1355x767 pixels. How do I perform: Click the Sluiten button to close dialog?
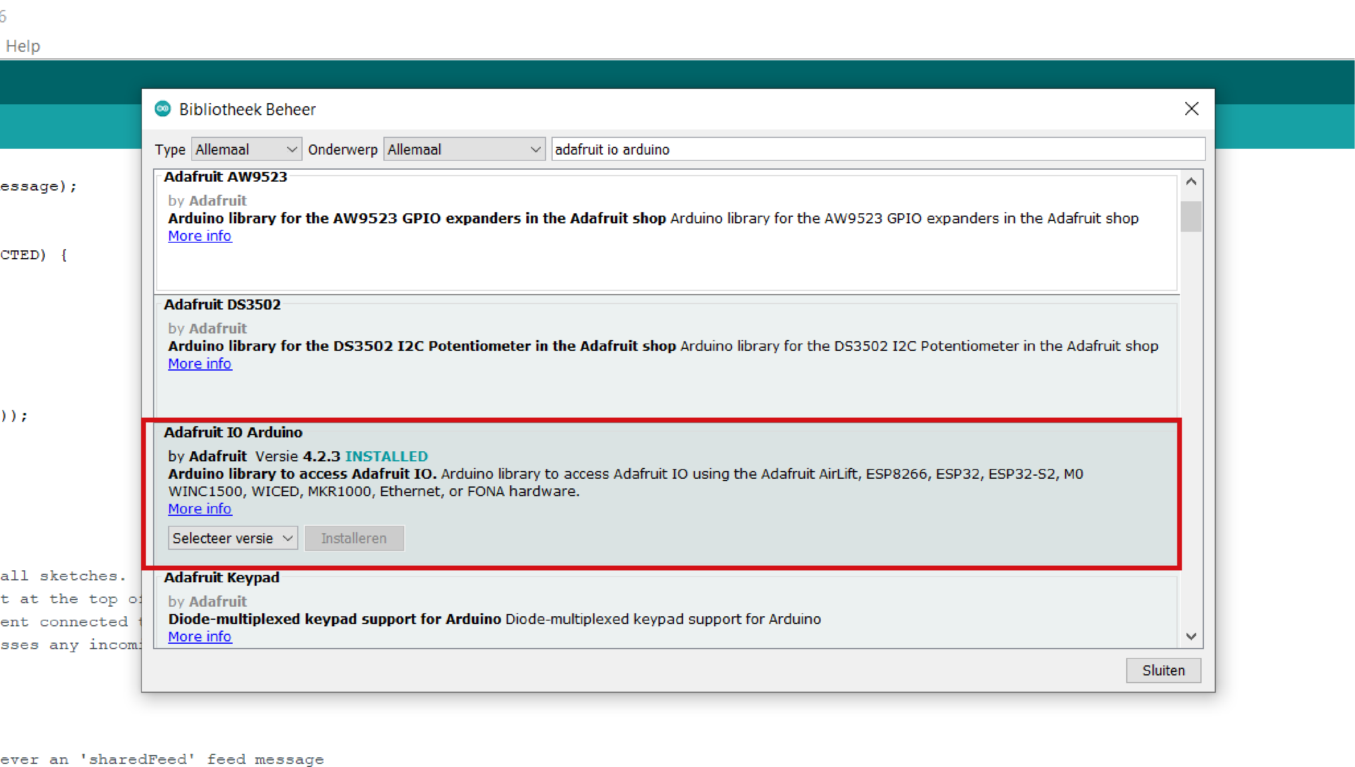(1163, 669)
